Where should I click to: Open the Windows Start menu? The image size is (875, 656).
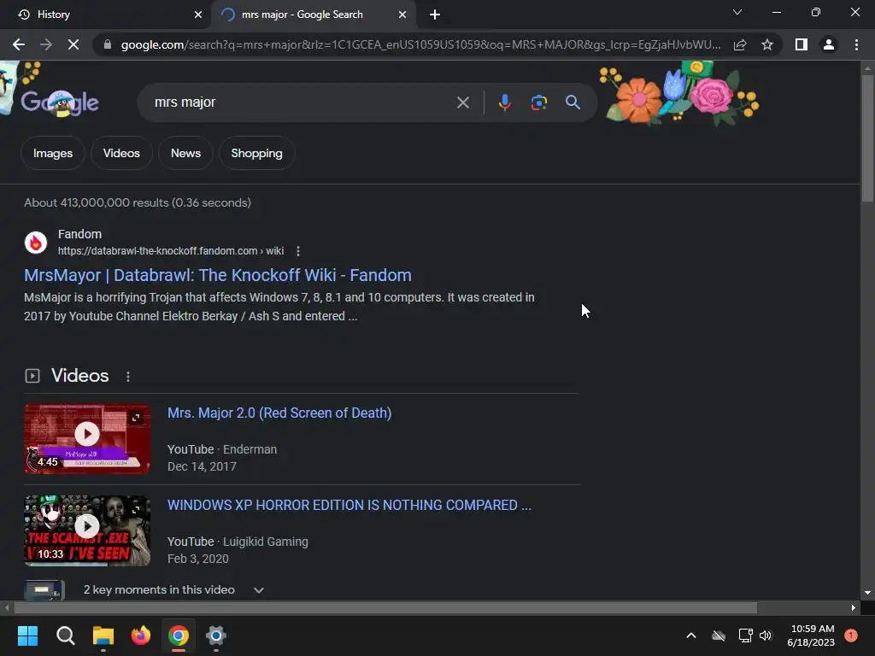coord(27,635)
